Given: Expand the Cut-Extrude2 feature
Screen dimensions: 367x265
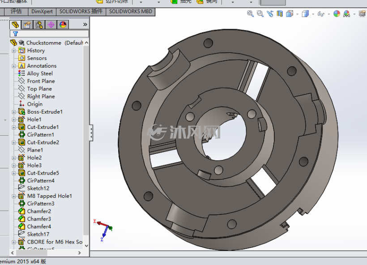Looking at the screenshot, I should tap(14, 142).
